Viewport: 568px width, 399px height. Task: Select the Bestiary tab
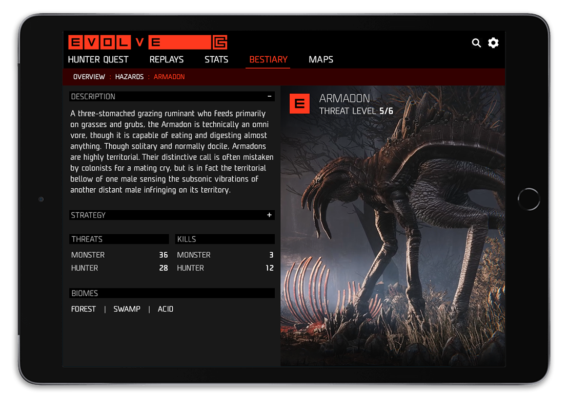[268, 60]
